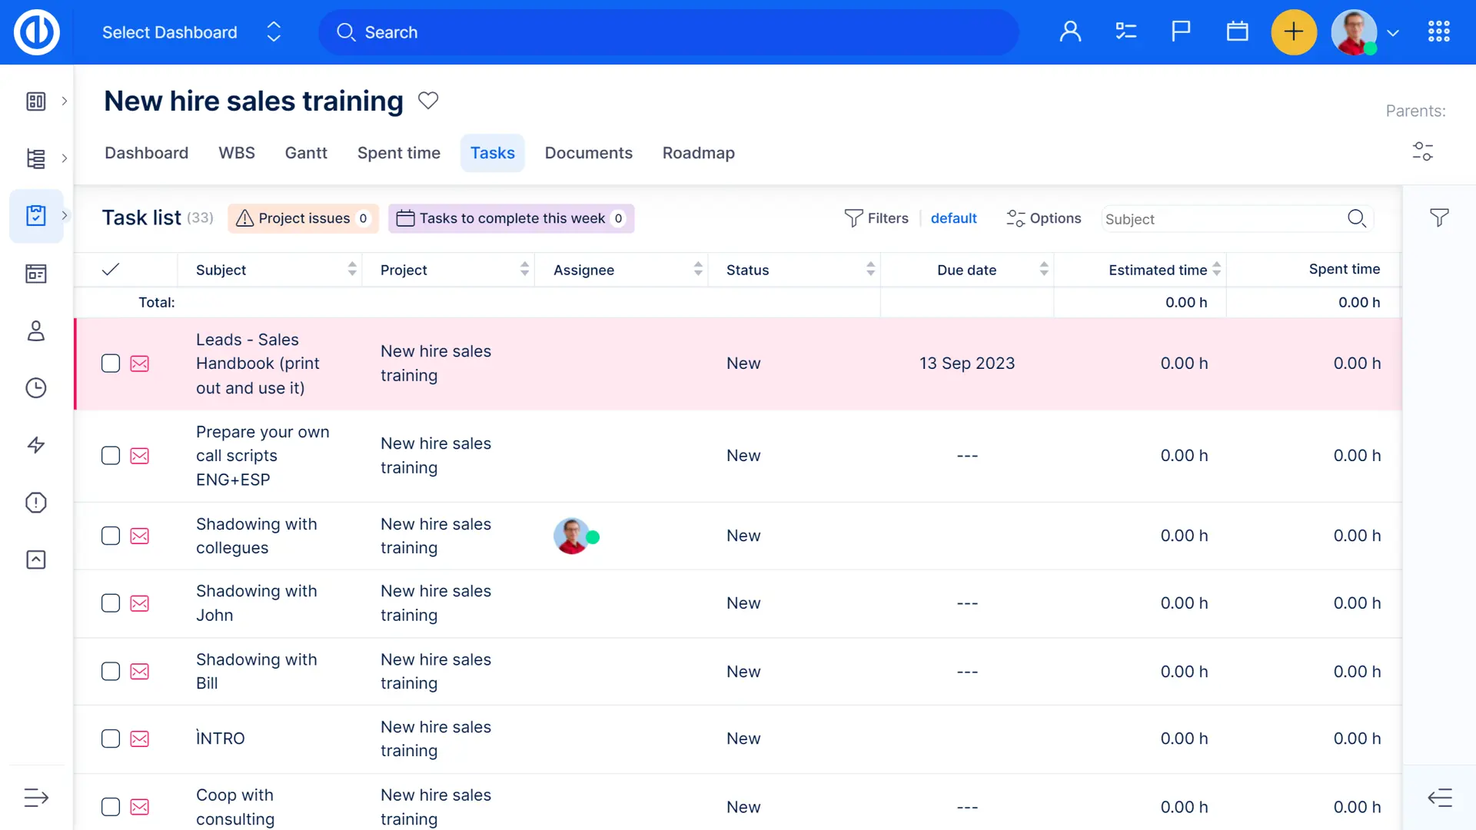Viewport: 1476px width, 830px height.
Task: Click the default filter link
Action: click(x=953, y=218)
